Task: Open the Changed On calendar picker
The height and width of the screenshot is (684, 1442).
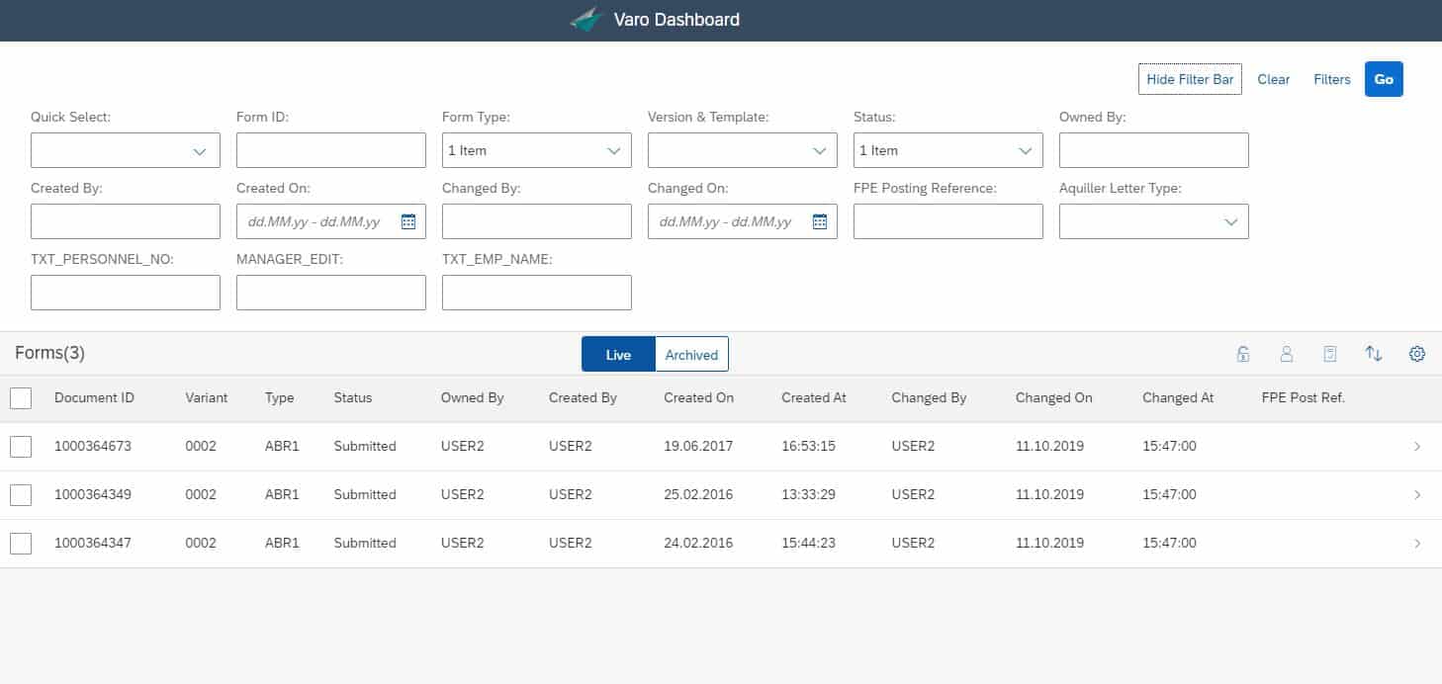Action: [x=820, y=221]
